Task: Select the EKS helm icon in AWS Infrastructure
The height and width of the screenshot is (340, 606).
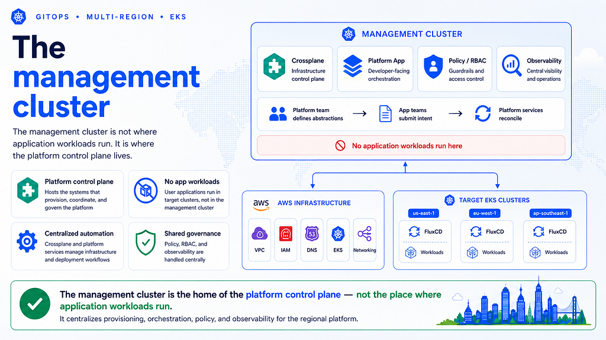Action: pos(338,234)
